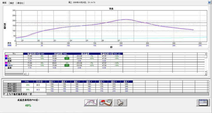Select the Z5 zone marker on the chart
This screenshot has height=113, width=212.
tap(87, 40)
